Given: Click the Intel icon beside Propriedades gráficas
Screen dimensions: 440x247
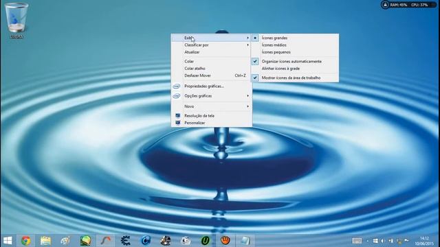Looking at the screenshot, I should (x=176, y=86).
